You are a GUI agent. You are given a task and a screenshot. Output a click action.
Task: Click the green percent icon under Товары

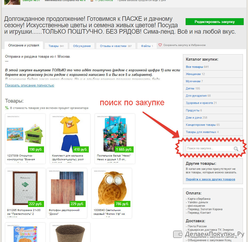7,108
